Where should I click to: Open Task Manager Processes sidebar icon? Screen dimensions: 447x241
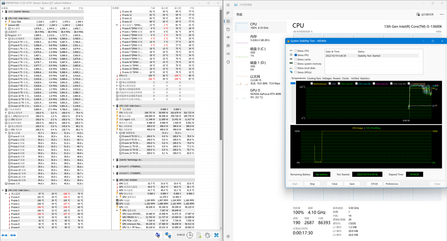click(228, 13)
